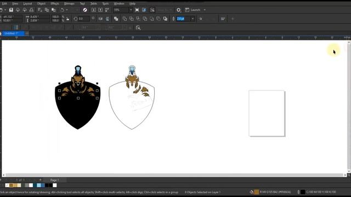Open the Bitmaps menu
This screenshot has width=351, height=197.
[69, 4]
